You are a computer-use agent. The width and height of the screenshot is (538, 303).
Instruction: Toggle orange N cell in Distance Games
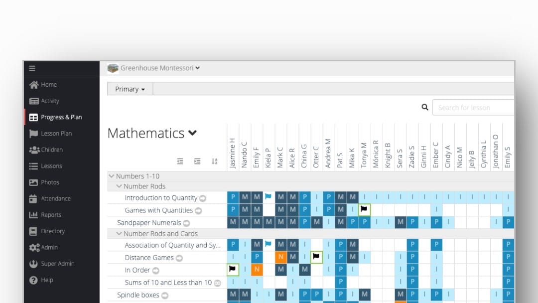pos(280,257)
